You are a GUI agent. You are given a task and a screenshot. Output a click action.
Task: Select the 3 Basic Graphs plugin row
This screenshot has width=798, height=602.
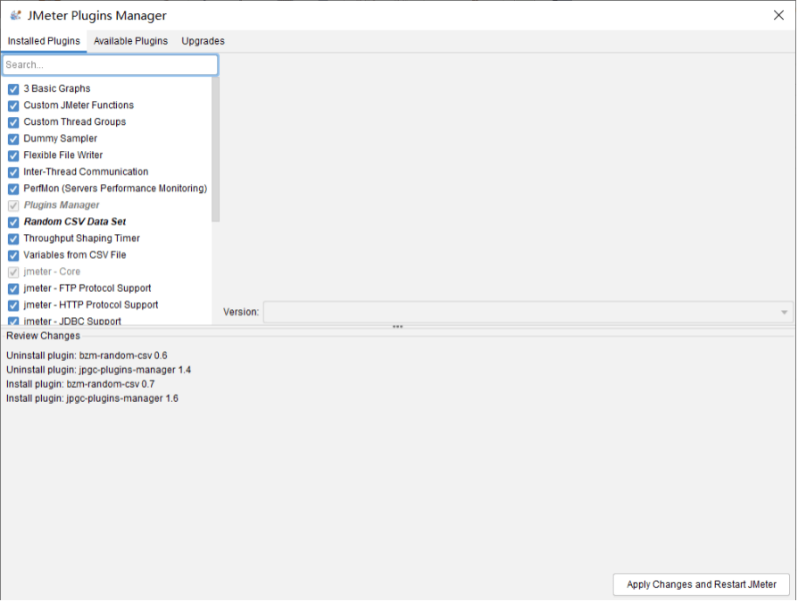click(57, 88)
